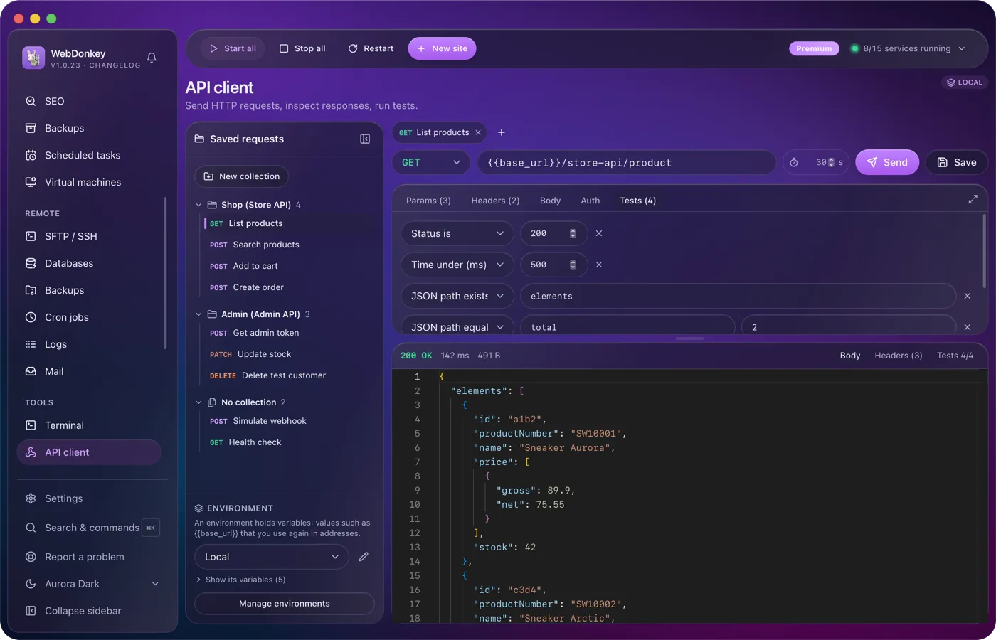Close the List products request tab
The height and width of the screenshot is (640, 996).
(x=478, y=132)
